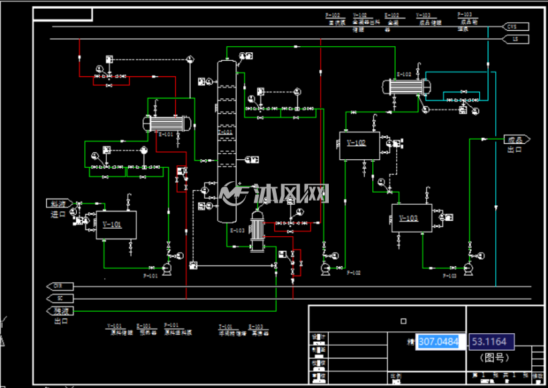Select the P-103 pump symbol

tap(468, 269)
